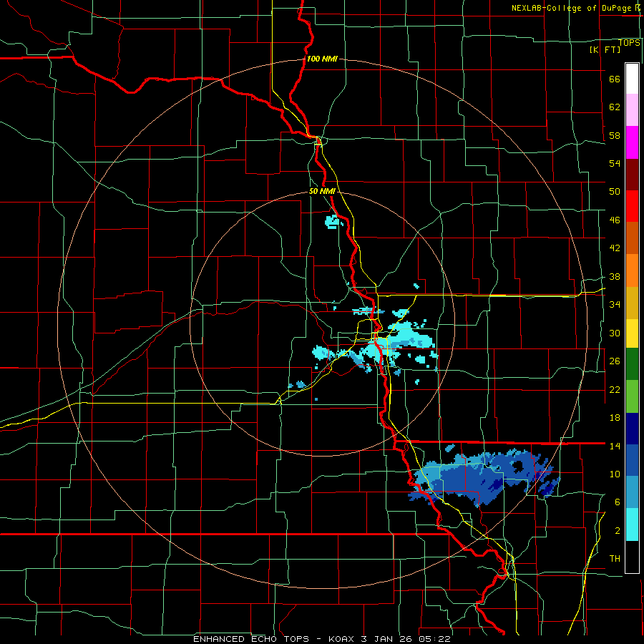
Task: Click the 'TOPS' legend heading
Action: tap(629, 43)
